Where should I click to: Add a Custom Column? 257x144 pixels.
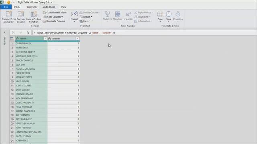coord(21,17)
